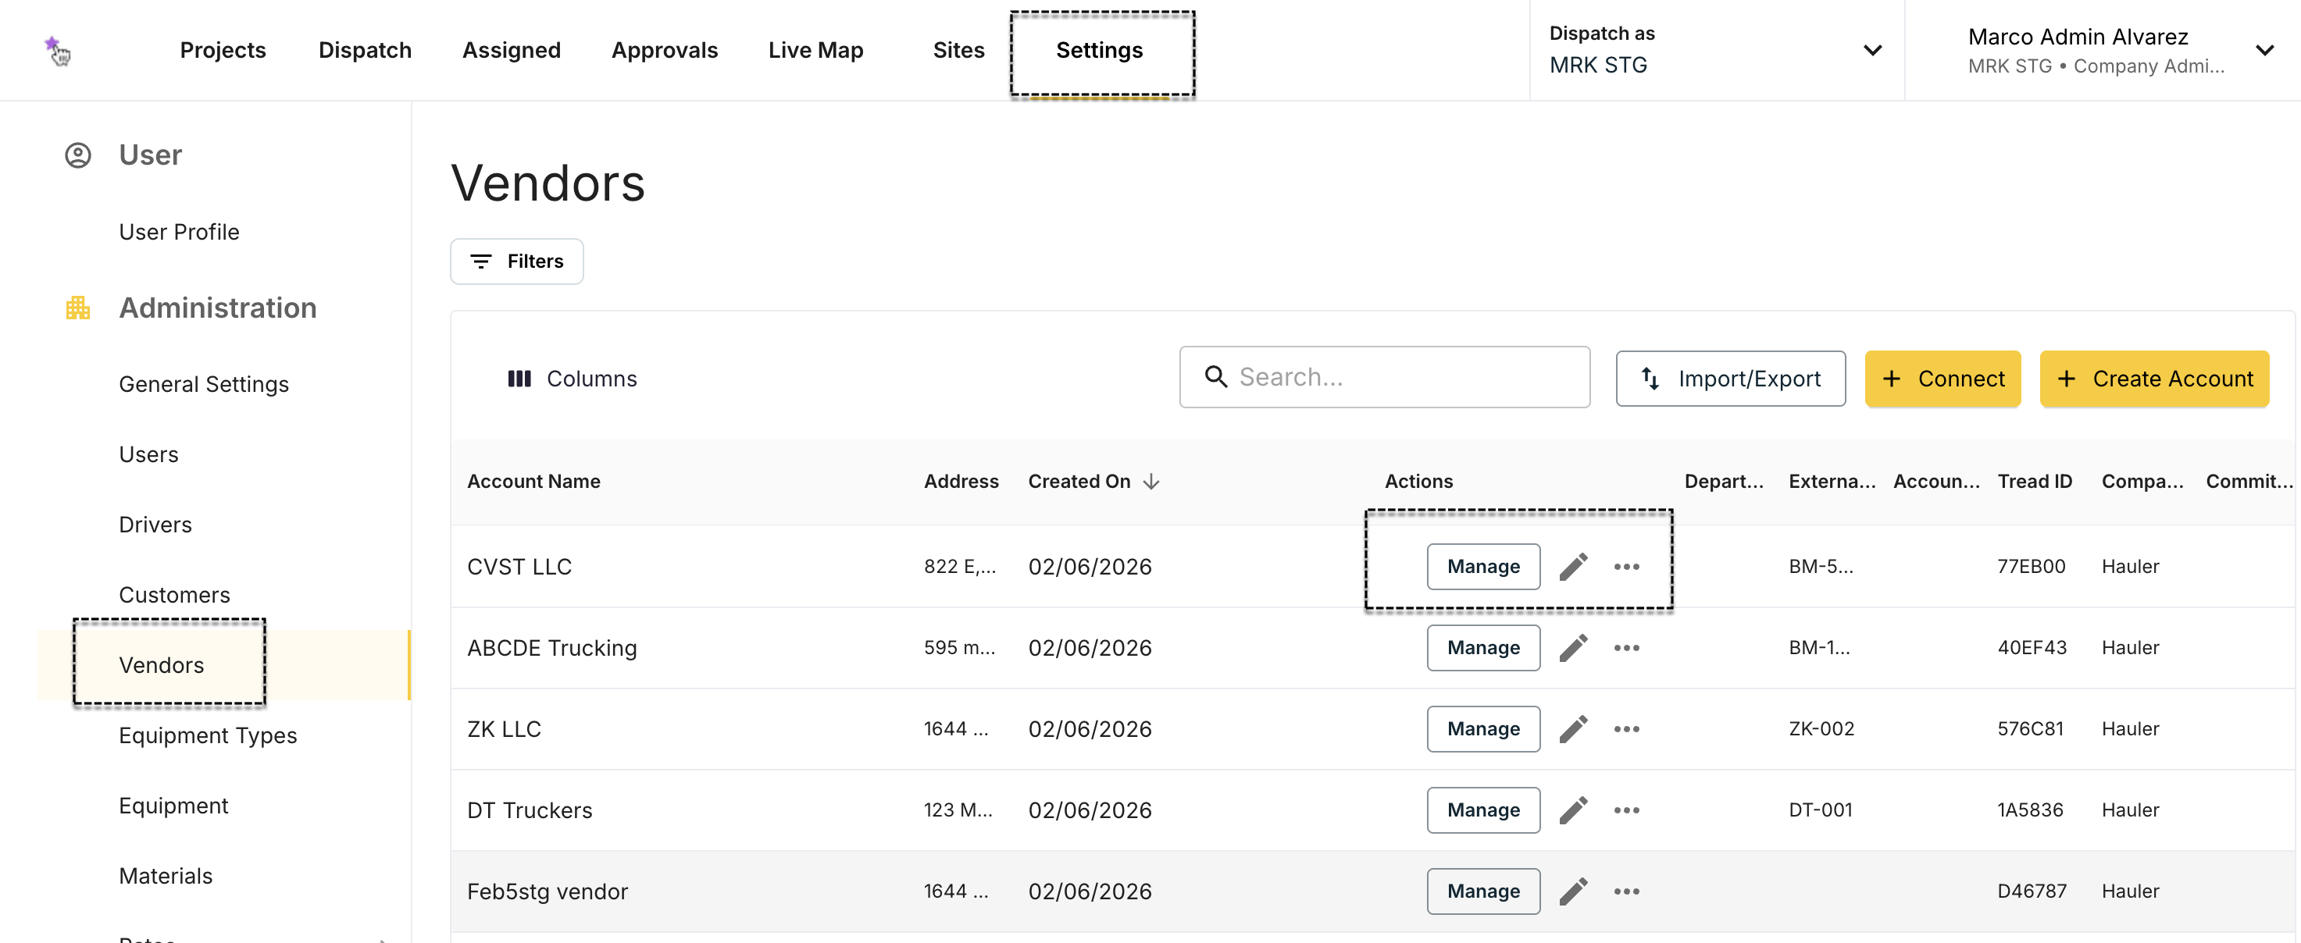Click external ID DT-001 cell
This screenshot has height=943, width=2301.
tap(1821, 811)
